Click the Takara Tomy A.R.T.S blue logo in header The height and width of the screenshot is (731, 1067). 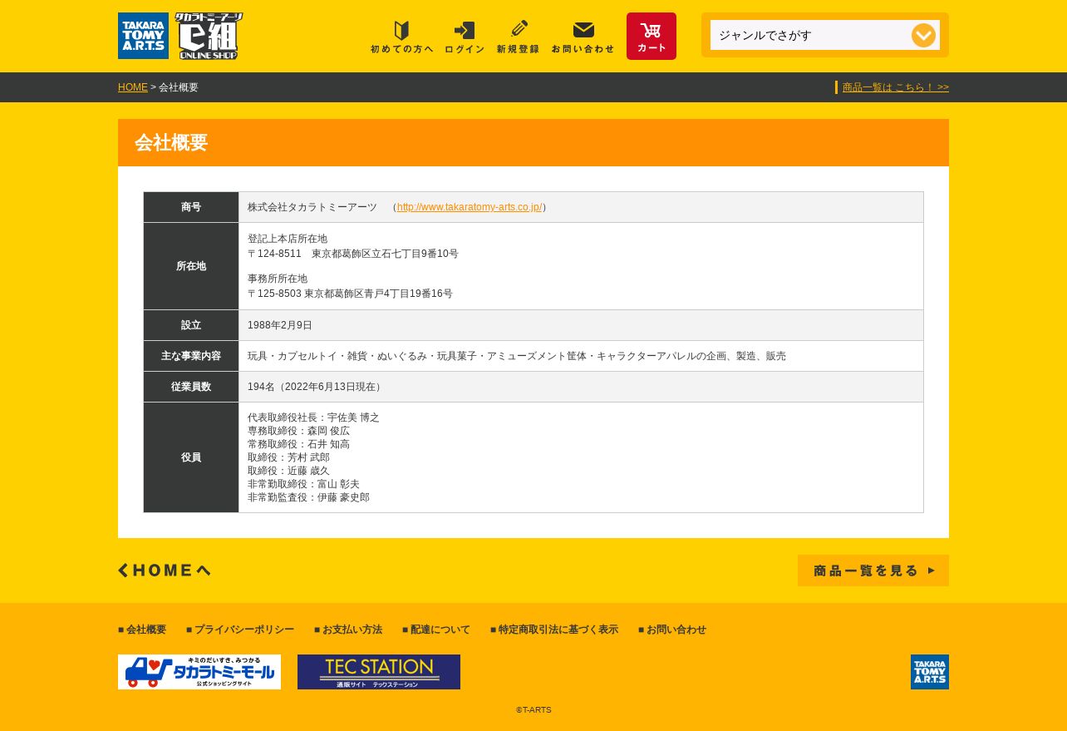143,36
